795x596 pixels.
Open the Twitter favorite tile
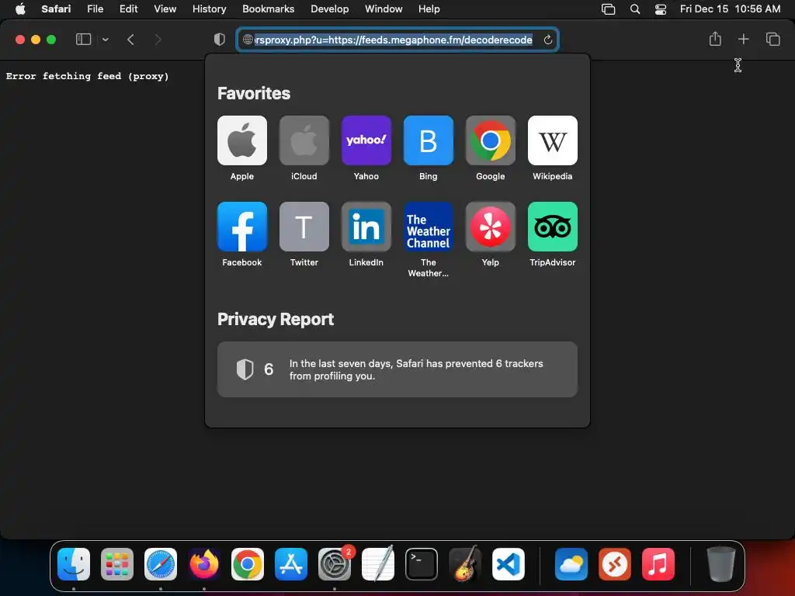(304, 227)
